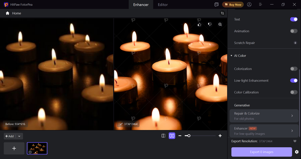
Task: Enable the Color Calibration switch
Action: coord(294,92)
